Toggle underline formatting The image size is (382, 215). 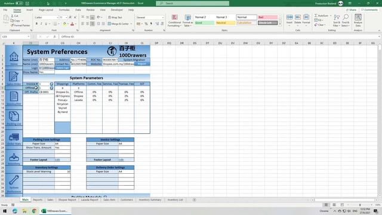[x=46, y=24]
